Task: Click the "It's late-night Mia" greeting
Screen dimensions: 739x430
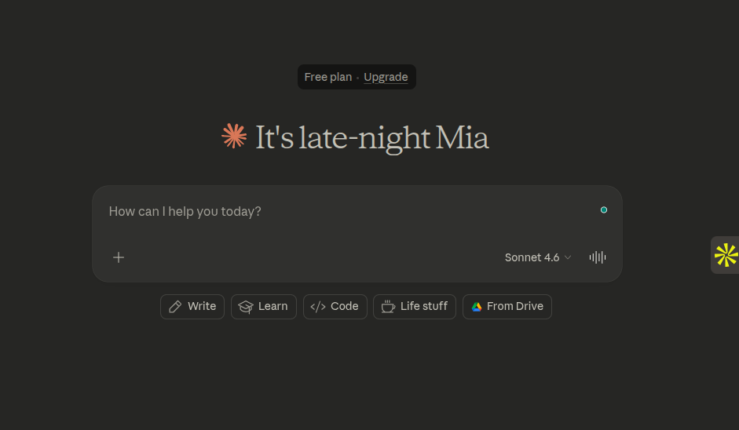Action: 372,138
